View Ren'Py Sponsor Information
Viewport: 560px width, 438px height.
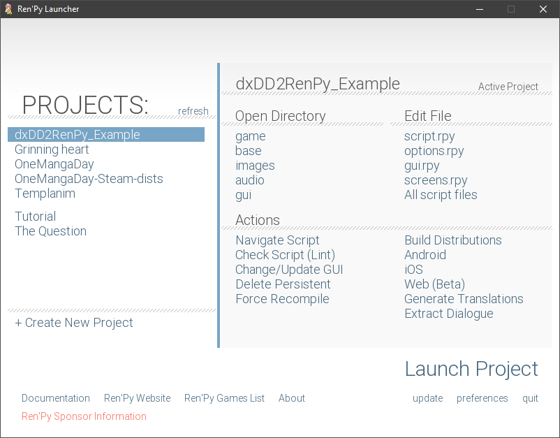click(x=84, y=416)
